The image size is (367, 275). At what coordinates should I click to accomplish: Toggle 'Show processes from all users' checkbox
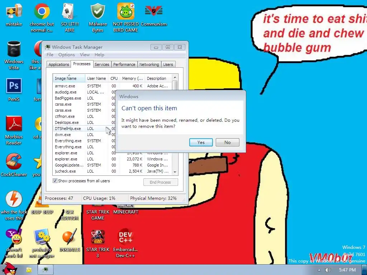(55, 181)
